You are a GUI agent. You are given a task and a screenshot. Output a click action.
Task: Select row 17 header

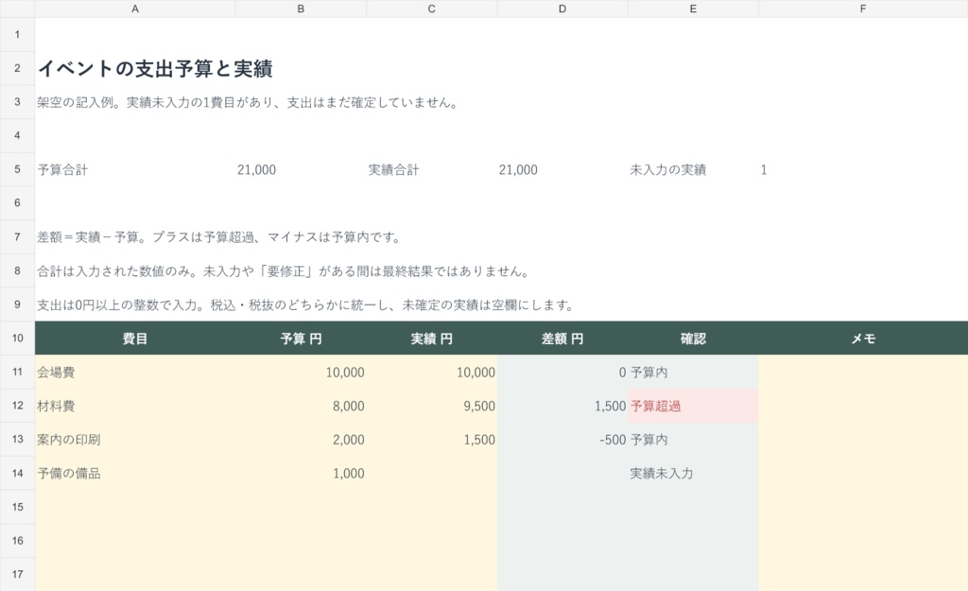[17, 574]
